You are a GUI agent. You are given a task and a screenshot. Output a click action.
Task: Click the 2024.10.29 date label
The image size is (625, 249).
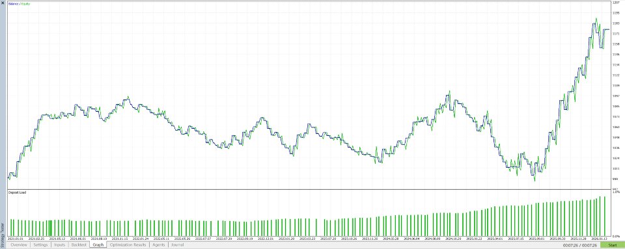pyautogui.click(x=453, y=239)
